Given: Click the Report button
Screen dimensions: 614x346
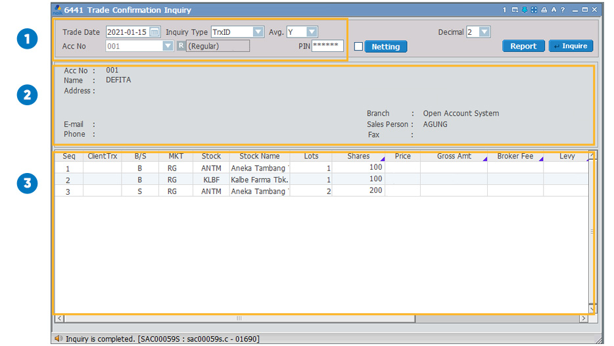Looking at the screenshot, I should [523, 46].
